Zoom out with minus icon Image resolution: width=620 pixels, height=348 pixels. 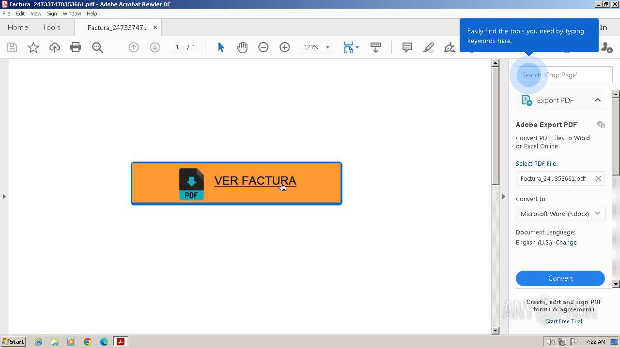[263, 47]
